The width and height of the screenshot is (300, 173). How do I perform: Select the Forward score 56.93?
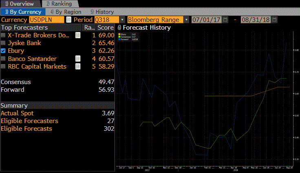point(106,90)
